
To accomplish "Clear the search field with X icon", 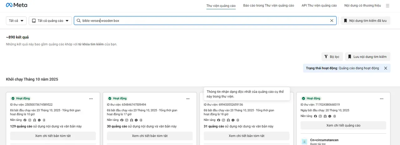I will (332, 21).
